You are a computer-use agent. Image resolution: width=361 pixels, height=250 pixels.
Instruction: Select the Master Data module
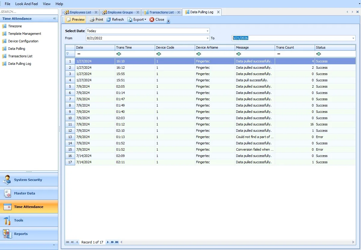(29, 193)
